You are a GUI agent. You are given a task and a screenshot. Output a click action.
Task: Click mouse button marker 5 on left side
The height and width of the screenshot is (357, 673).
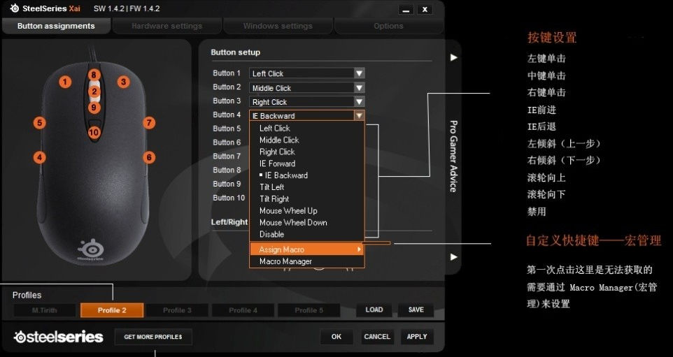[x=39, y=123]
